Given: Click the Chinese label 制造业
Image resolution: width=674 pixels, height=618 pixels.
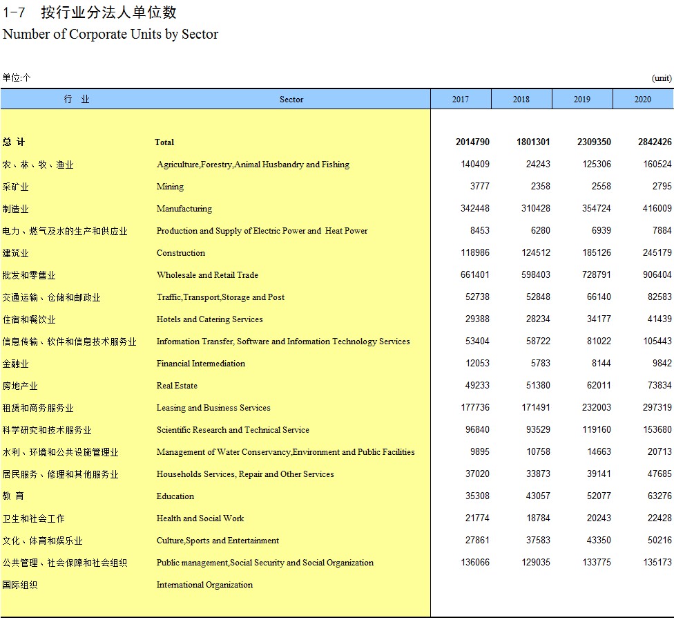Looking at the screenshot, I should click(x=15, y=209).
